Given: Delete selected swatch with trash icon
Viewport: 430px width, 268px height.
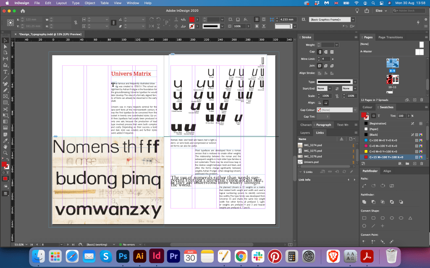Looking at the screenshot, I should [x=421, y=163].
